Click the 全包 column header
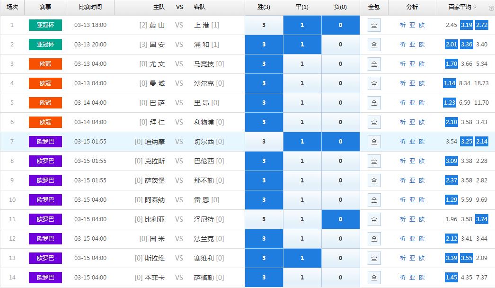Screen dimensions: 495x288 [374, 7]
